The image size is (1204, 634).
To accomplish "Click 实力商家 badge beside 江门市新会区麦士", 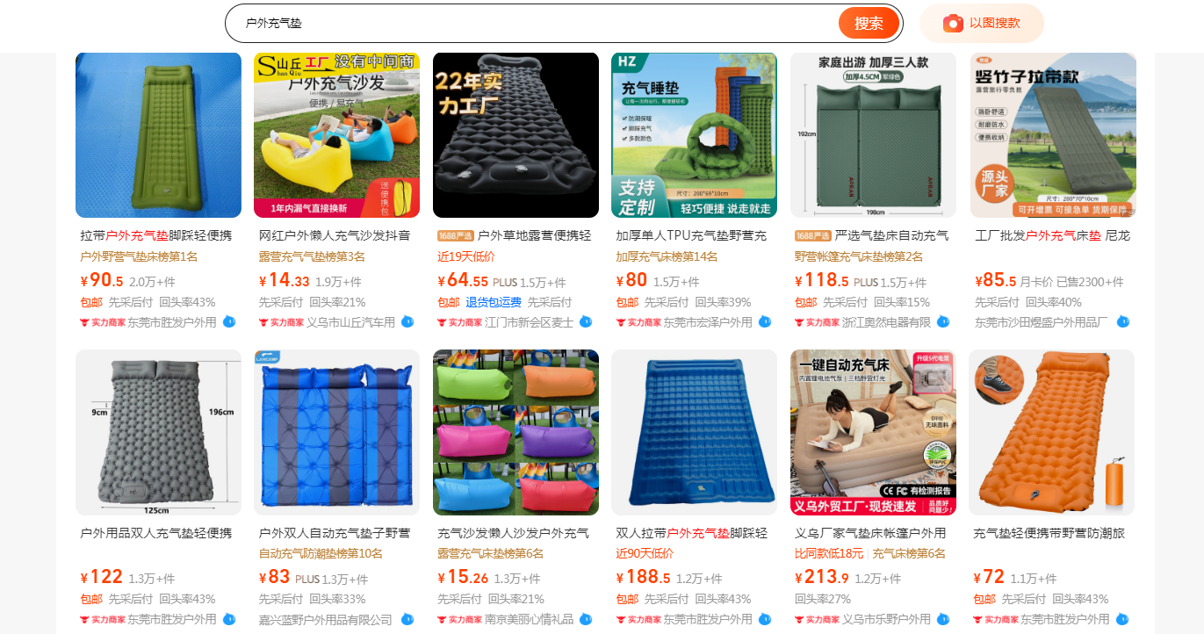I will click(460, 322).
